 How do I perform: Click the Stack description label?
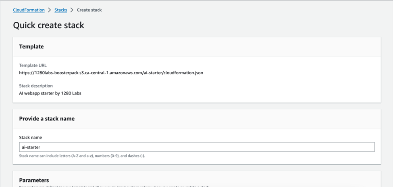point(36,86)
